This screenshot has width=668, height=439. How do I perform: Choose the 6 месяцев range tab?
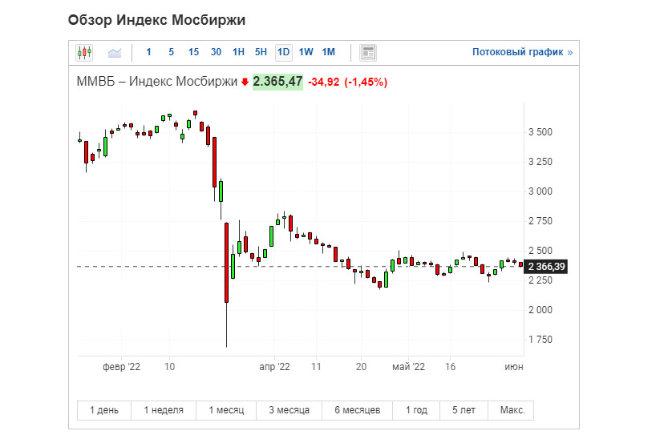[358, 410]
